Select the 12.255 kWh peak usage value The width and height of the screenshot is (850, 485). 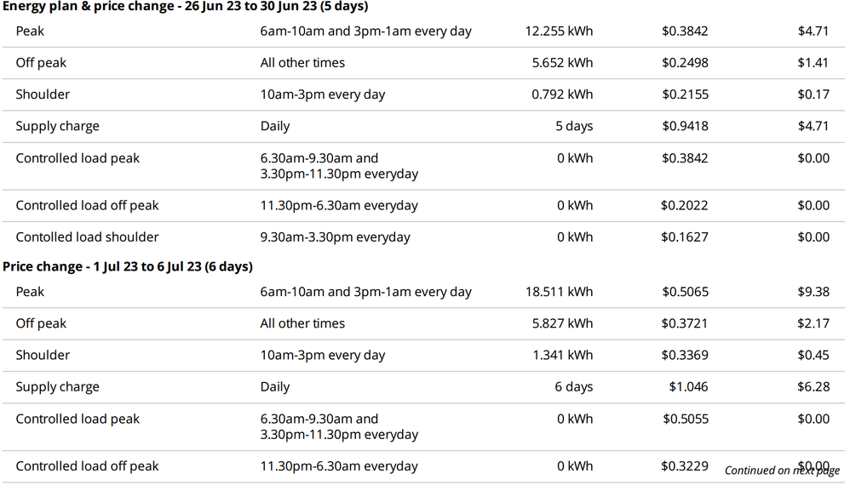pyautogui.click(x=559, y=31)
